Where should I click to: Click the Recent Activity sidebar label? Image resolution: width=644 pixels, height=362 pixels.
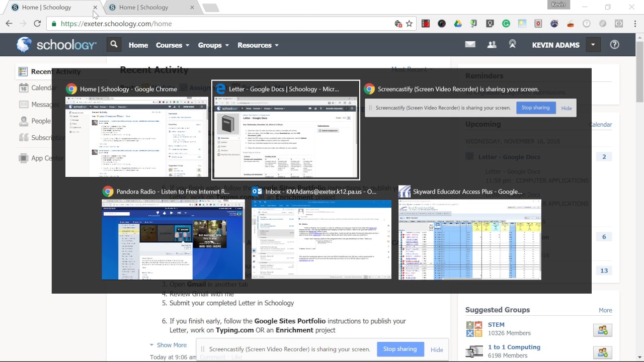coord(55,71)
